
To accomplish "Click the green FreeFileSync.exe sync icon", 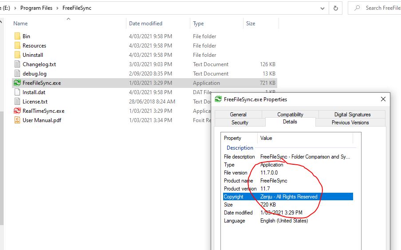I will 17,83.
